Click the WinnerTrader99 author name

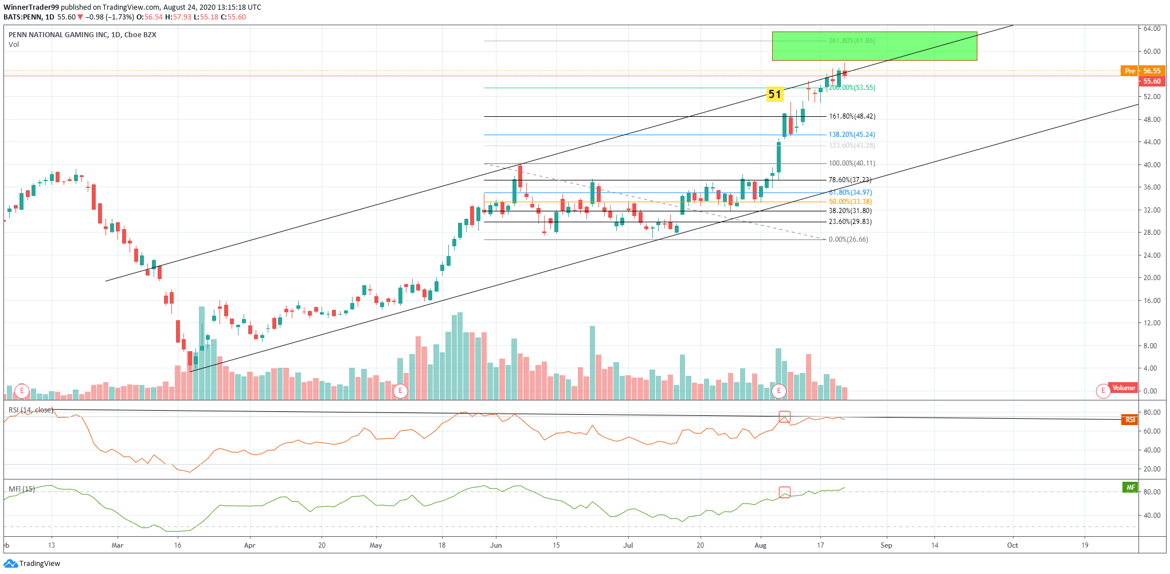(31, 7)
